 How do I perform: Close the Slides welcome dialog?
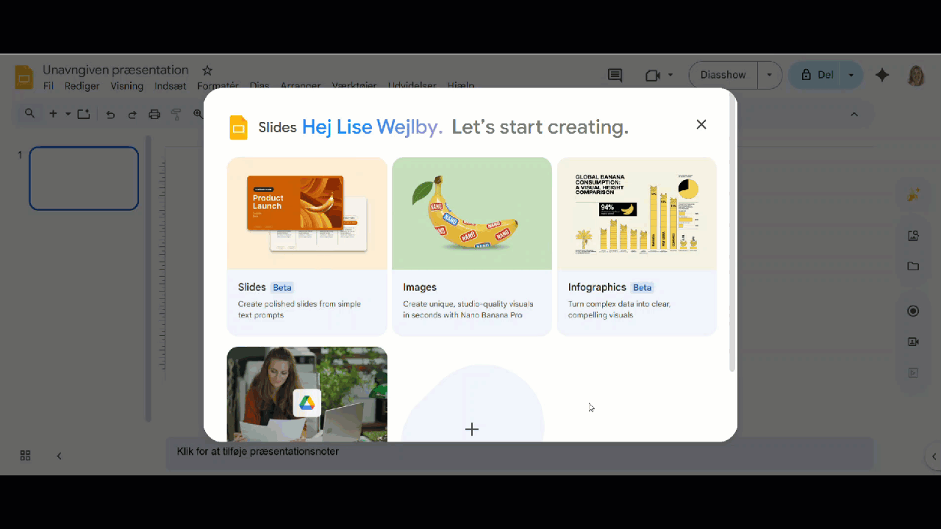tap(701, 125)
